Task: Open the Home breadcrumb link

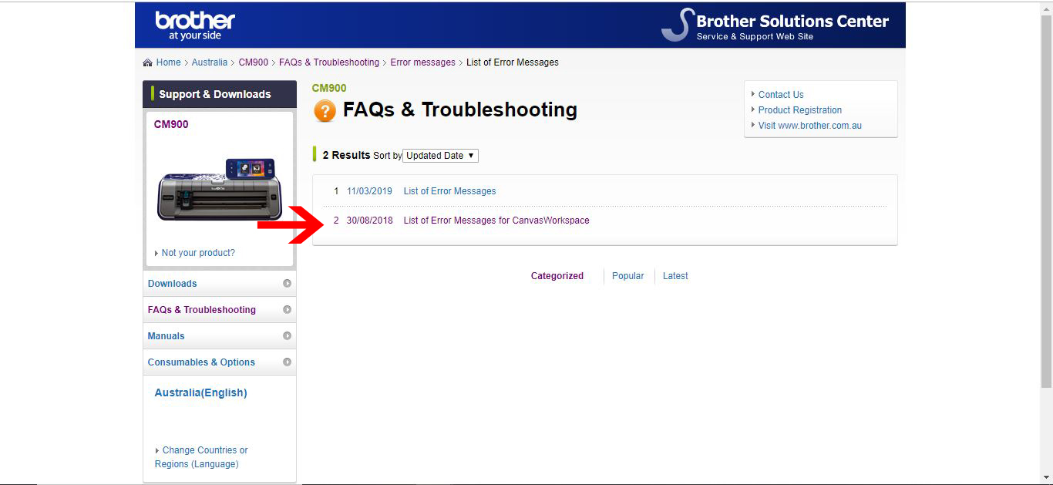Action: [x=168, y=62]
